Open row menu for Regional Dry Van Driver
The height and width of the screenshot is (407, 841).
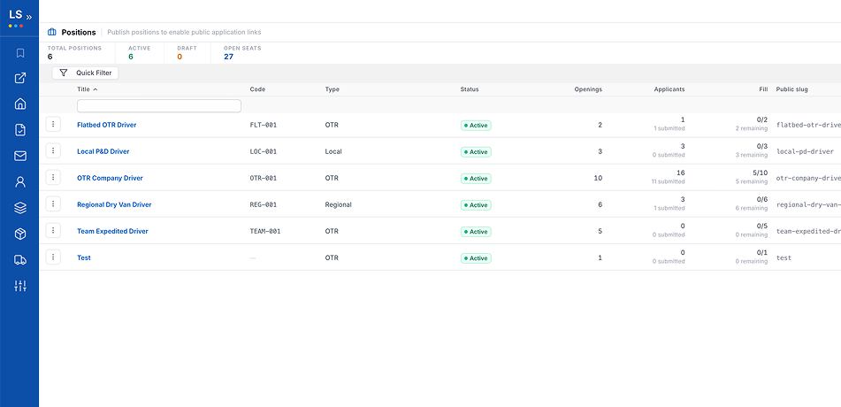pos(53,204)
